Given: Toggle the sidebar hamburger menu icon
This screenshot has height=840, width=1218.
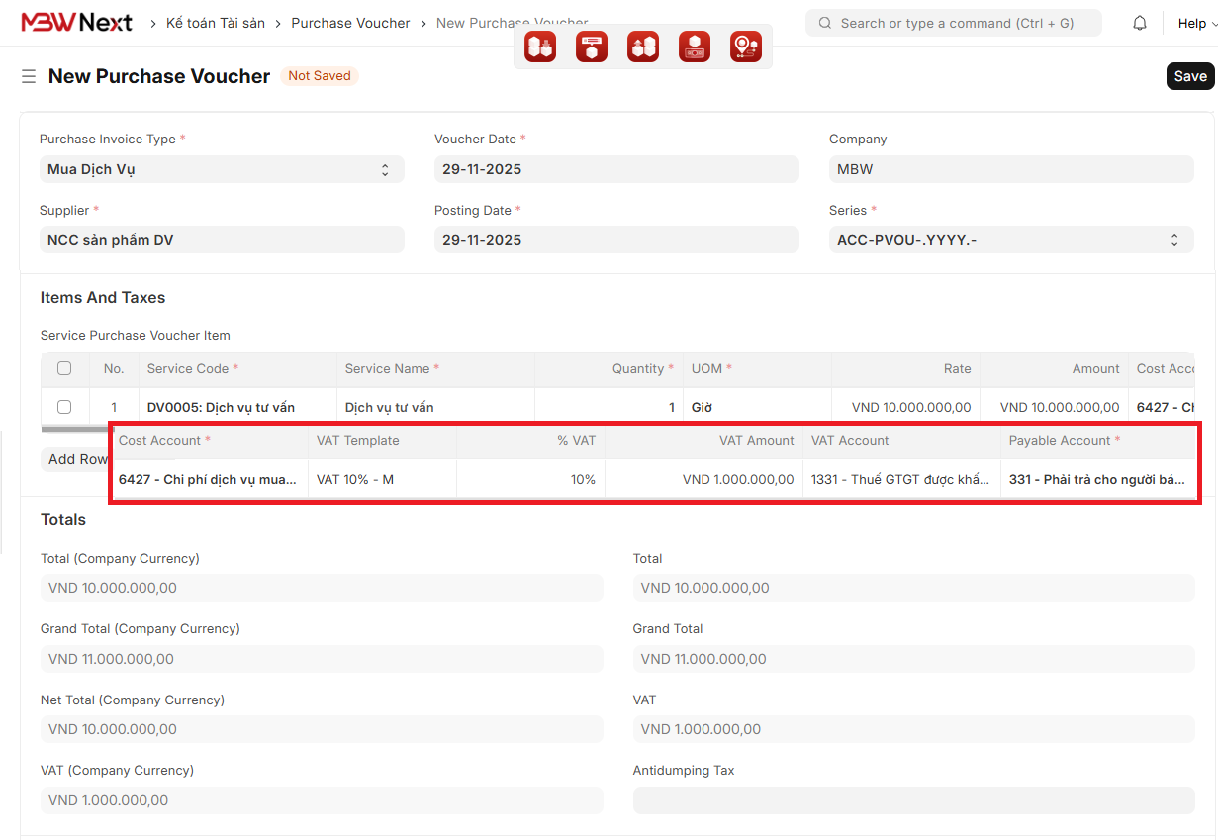Looking at the screenshot, I should coord(29,76).
